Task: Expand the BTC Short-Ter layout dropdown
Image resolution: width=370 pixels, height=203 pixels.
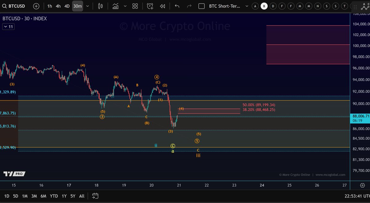Action: point(246,6)
